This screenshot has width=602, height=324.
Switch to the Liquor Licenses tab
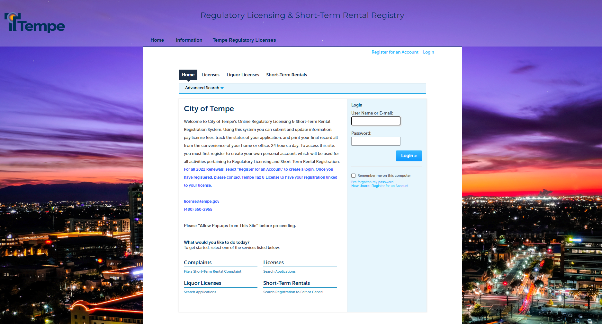[243, 75]
